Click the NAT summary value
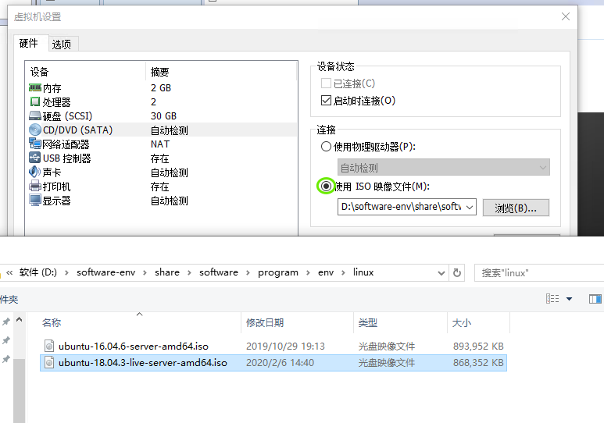The image size is (604, 423). (x=160, y=144)
